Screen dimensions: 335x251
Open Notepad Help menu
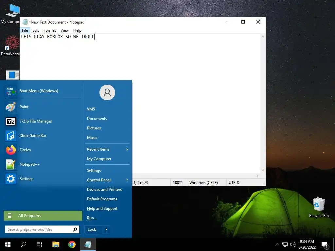click(x=77, y=30)
